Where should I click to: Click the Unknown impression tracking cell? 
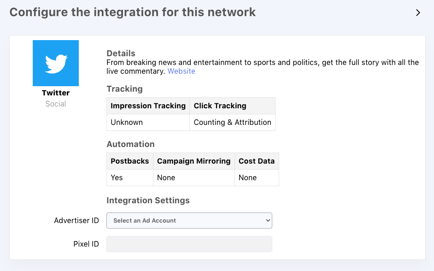pyautogui.click(x=127, y=122)
